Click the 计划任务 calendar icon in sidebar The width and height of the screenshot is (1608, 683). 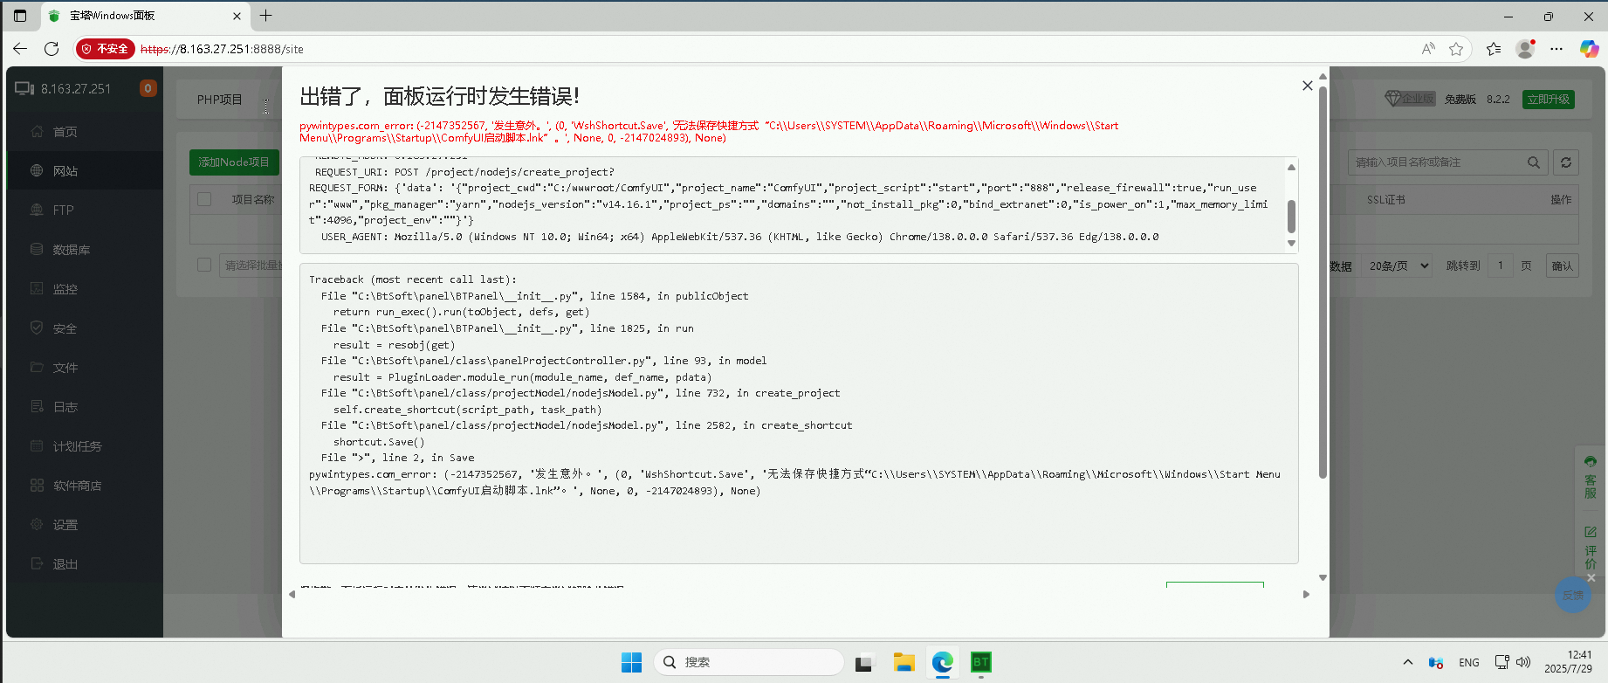(37, 446)
